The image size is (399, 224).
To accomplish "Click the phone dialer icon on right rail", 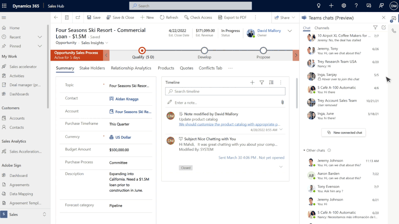I will point(394,31).
